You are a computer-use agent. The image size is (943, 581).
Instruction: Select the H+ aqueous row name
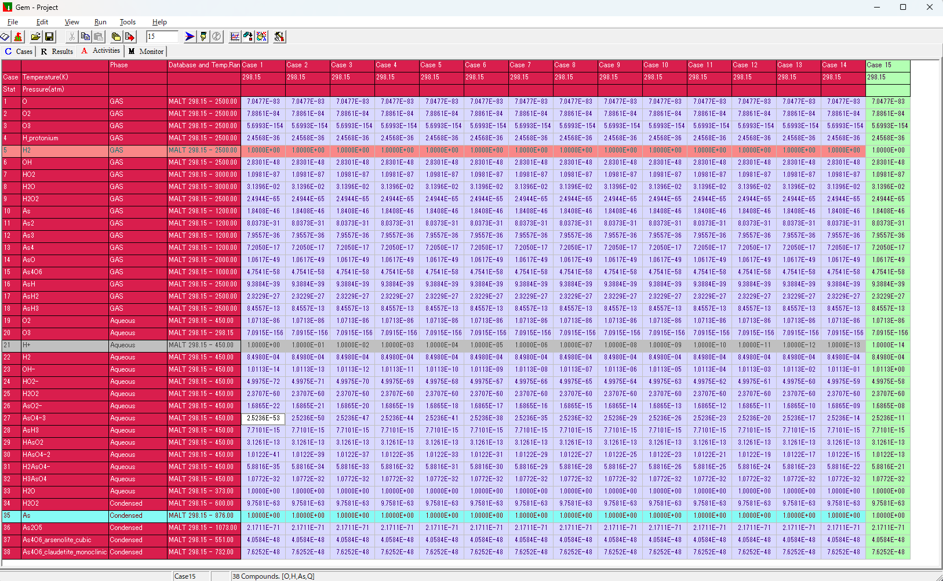point(65,345)
